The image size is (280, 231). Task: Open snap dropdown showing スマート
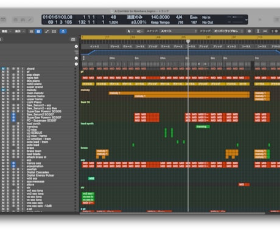(x=179, y=31)
